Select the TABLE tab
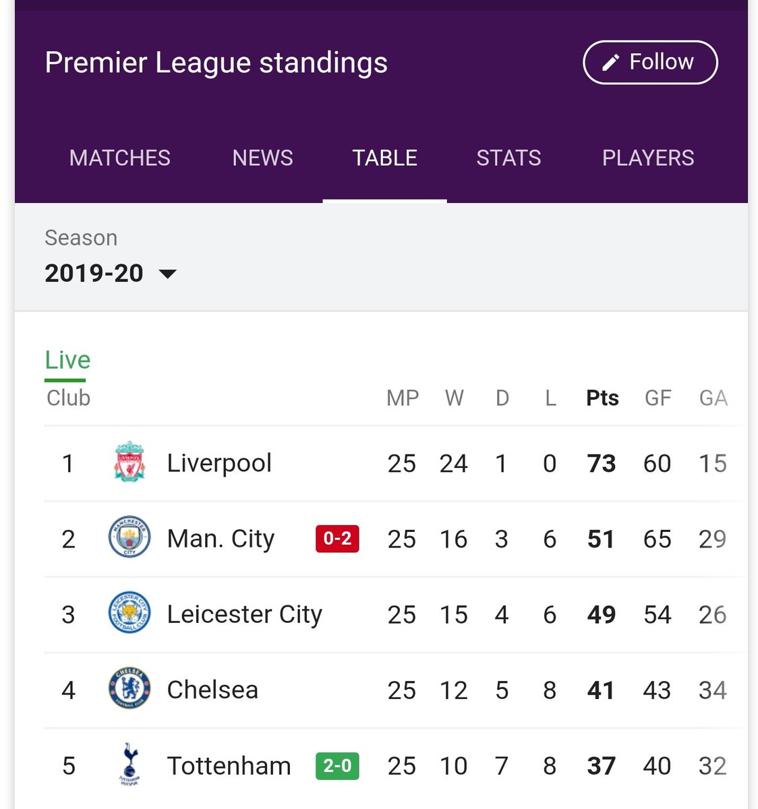The image size is (758, 809). pyautogui.click(x=385, y=158)
